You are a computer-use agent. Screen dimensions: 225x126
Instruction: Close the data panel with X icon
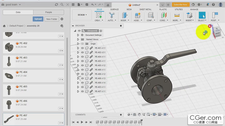67,5
